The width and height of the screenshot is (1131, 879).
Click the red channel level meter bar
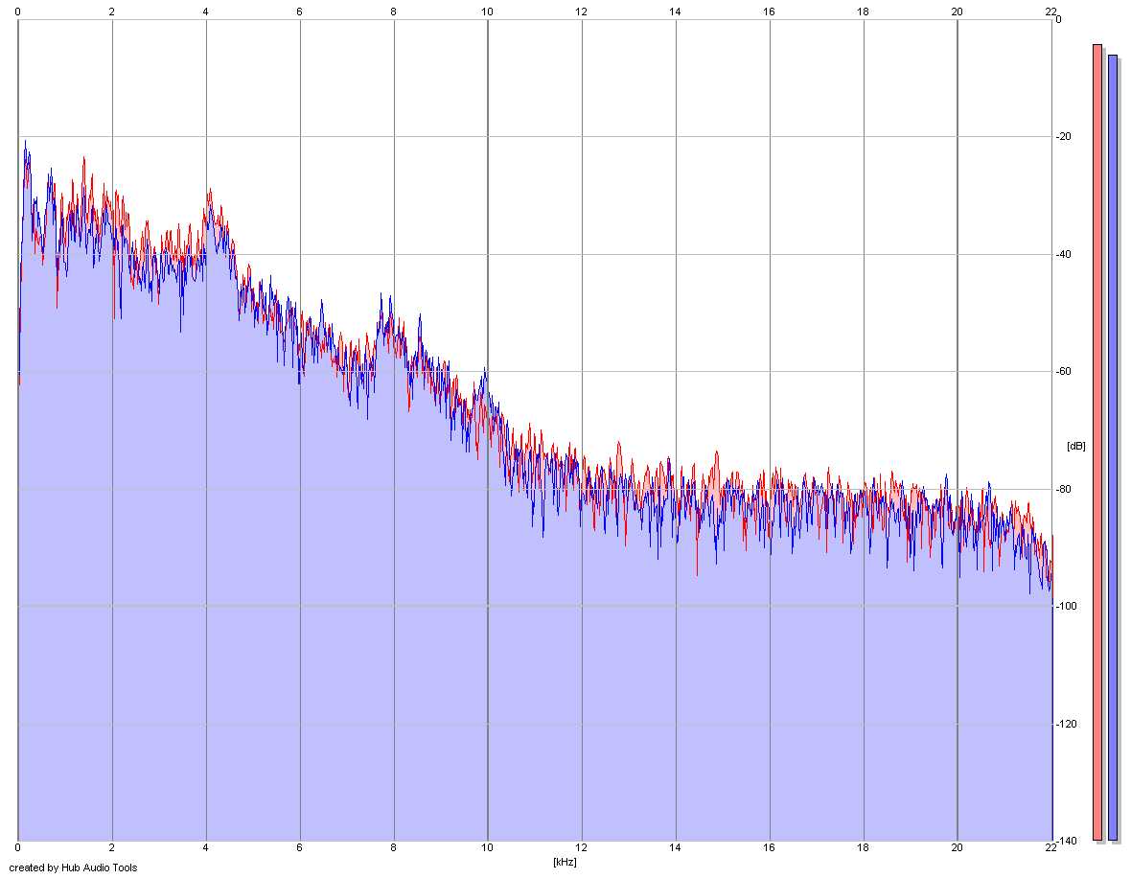pyautogui.click(x=1097, y=442)
